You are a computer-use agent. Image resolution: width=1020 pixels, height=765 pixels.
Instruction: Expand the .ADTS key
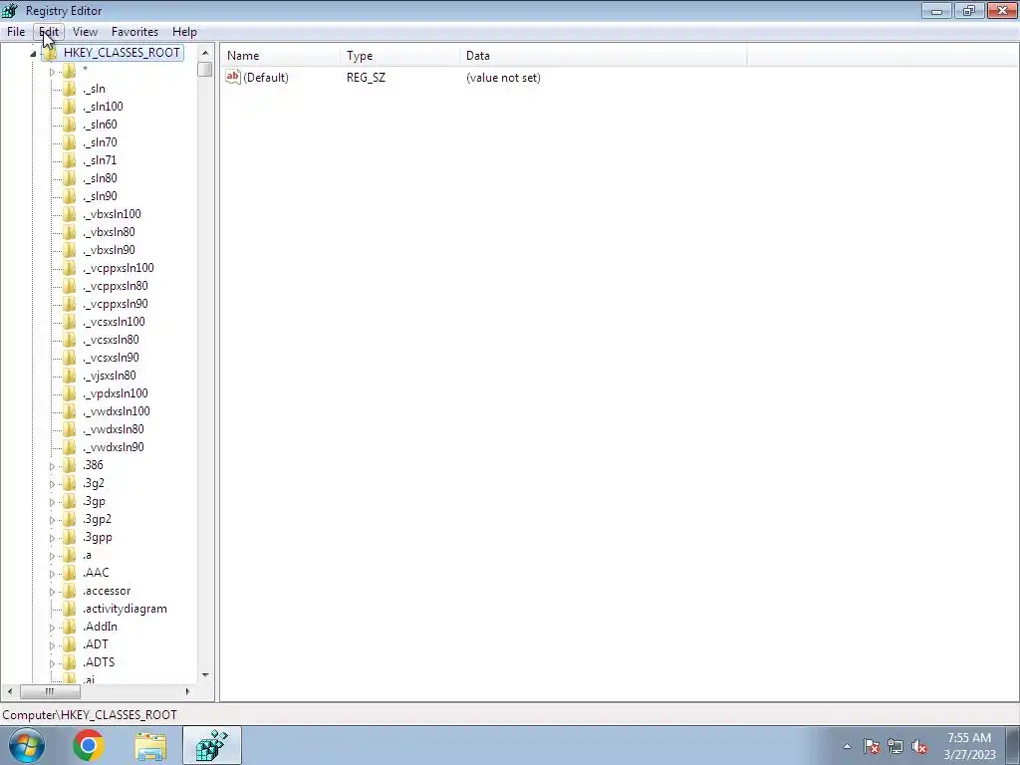[52, 662]
